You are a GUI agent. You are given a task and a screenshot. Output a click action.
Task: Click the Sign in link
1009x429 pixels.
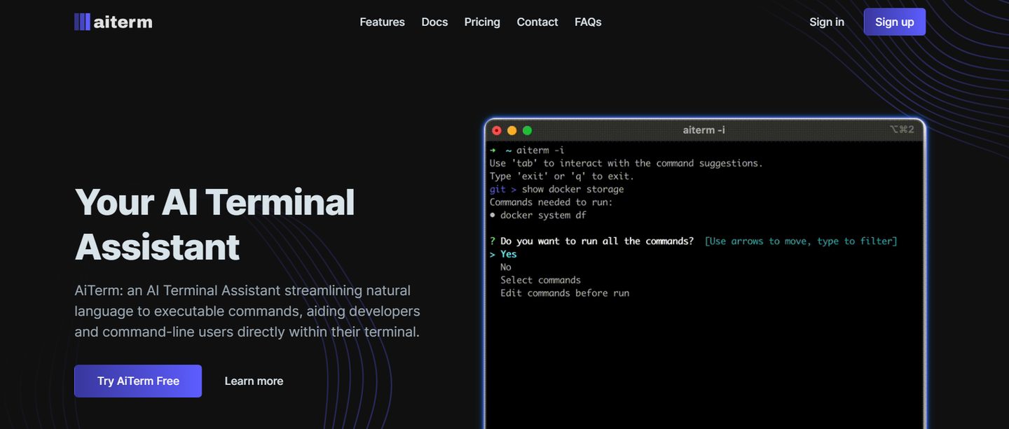(827, 22)
